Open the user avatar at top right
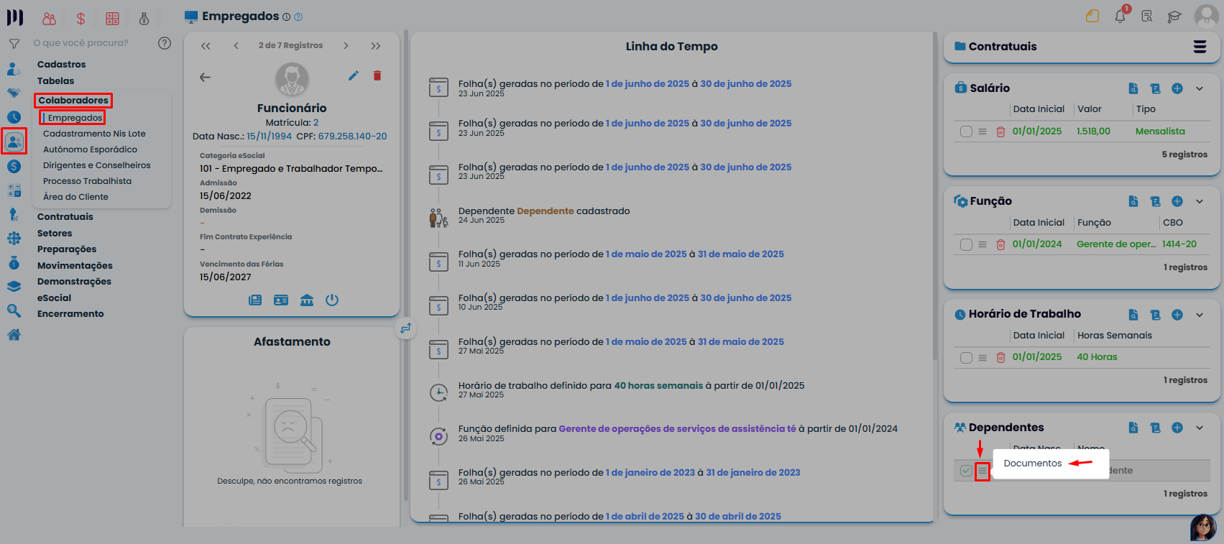This screenshot has width=1224, height=544. coord(1205,16)
